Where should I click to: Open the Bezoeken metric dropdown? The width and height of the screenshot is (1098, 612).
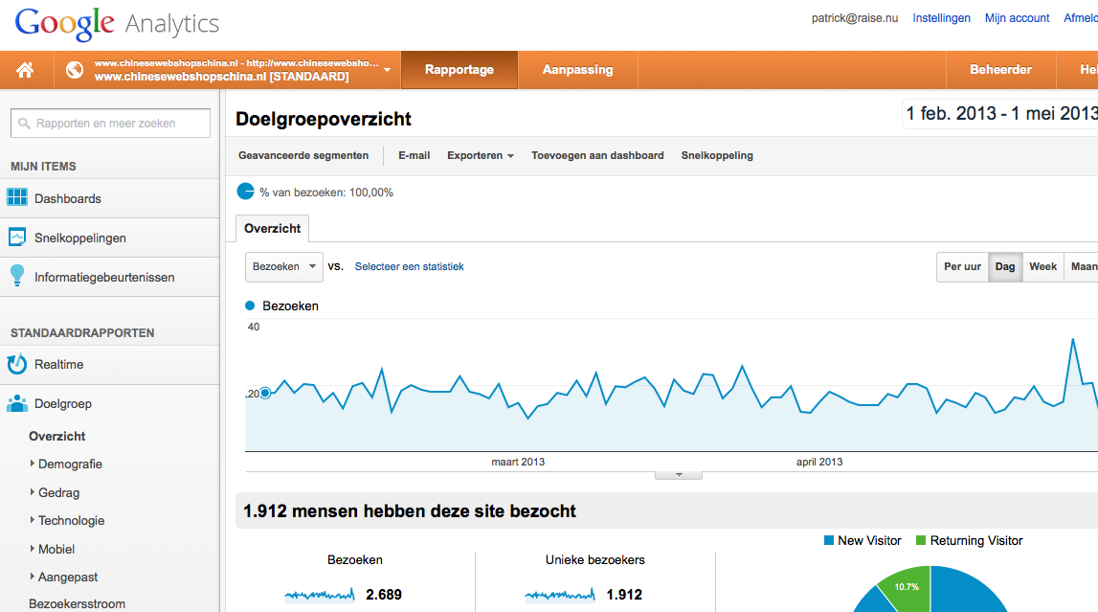tap(283, 267)
